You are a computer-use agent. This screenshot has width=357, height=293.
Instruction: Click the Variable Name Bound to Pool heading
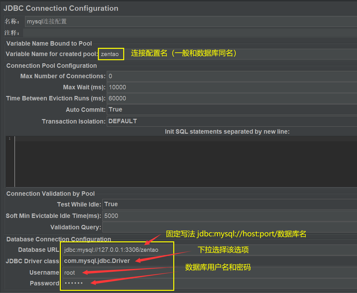pos(49,43)
